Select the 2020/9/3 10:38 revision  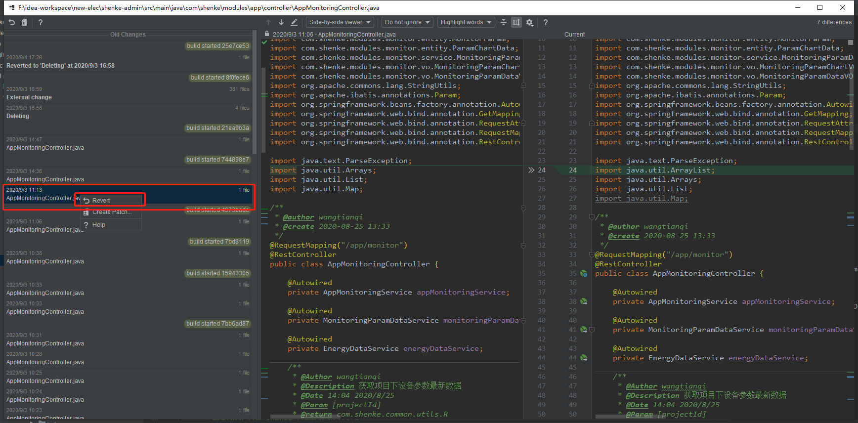(x=129, y=257)
